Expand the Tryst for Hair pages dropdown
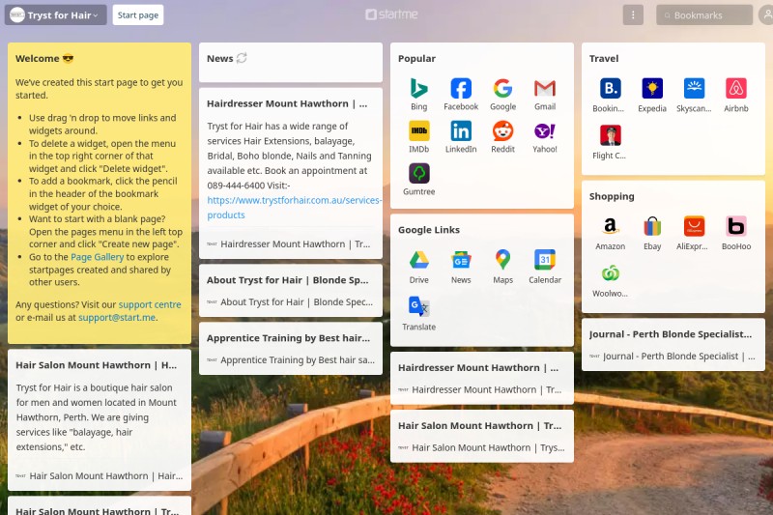The width and height of the screenshot is (773, 515). (56, 14)
